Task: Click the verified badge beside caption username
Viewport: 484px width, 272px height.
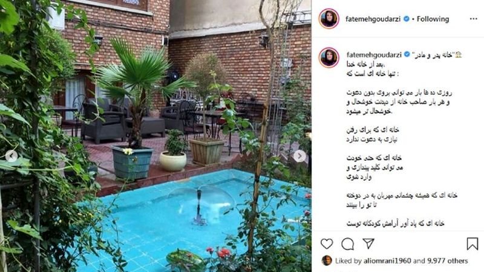Action: (407, 54)
